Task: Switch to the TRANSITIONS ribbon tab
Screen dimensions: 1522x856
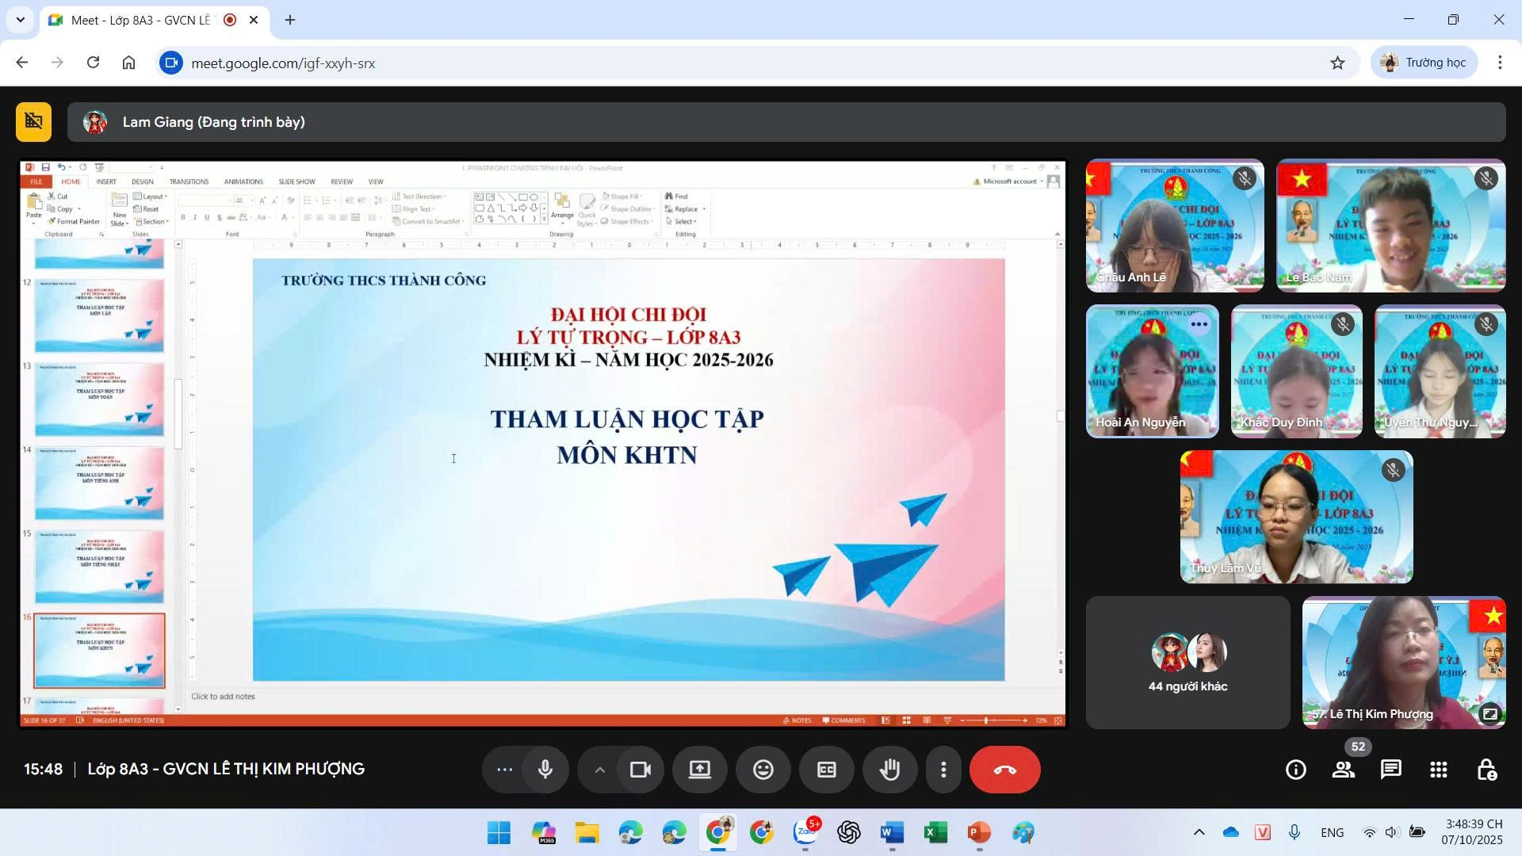Action: [189, 181]
